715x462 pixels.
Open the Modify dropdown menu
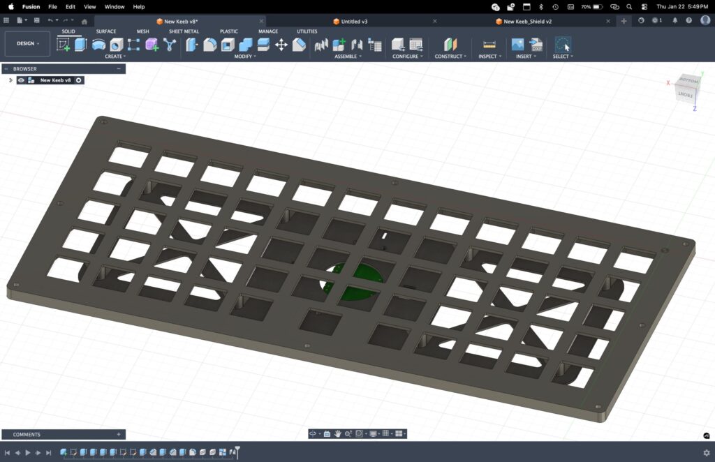pyautogui.click(x=244, y=57)
